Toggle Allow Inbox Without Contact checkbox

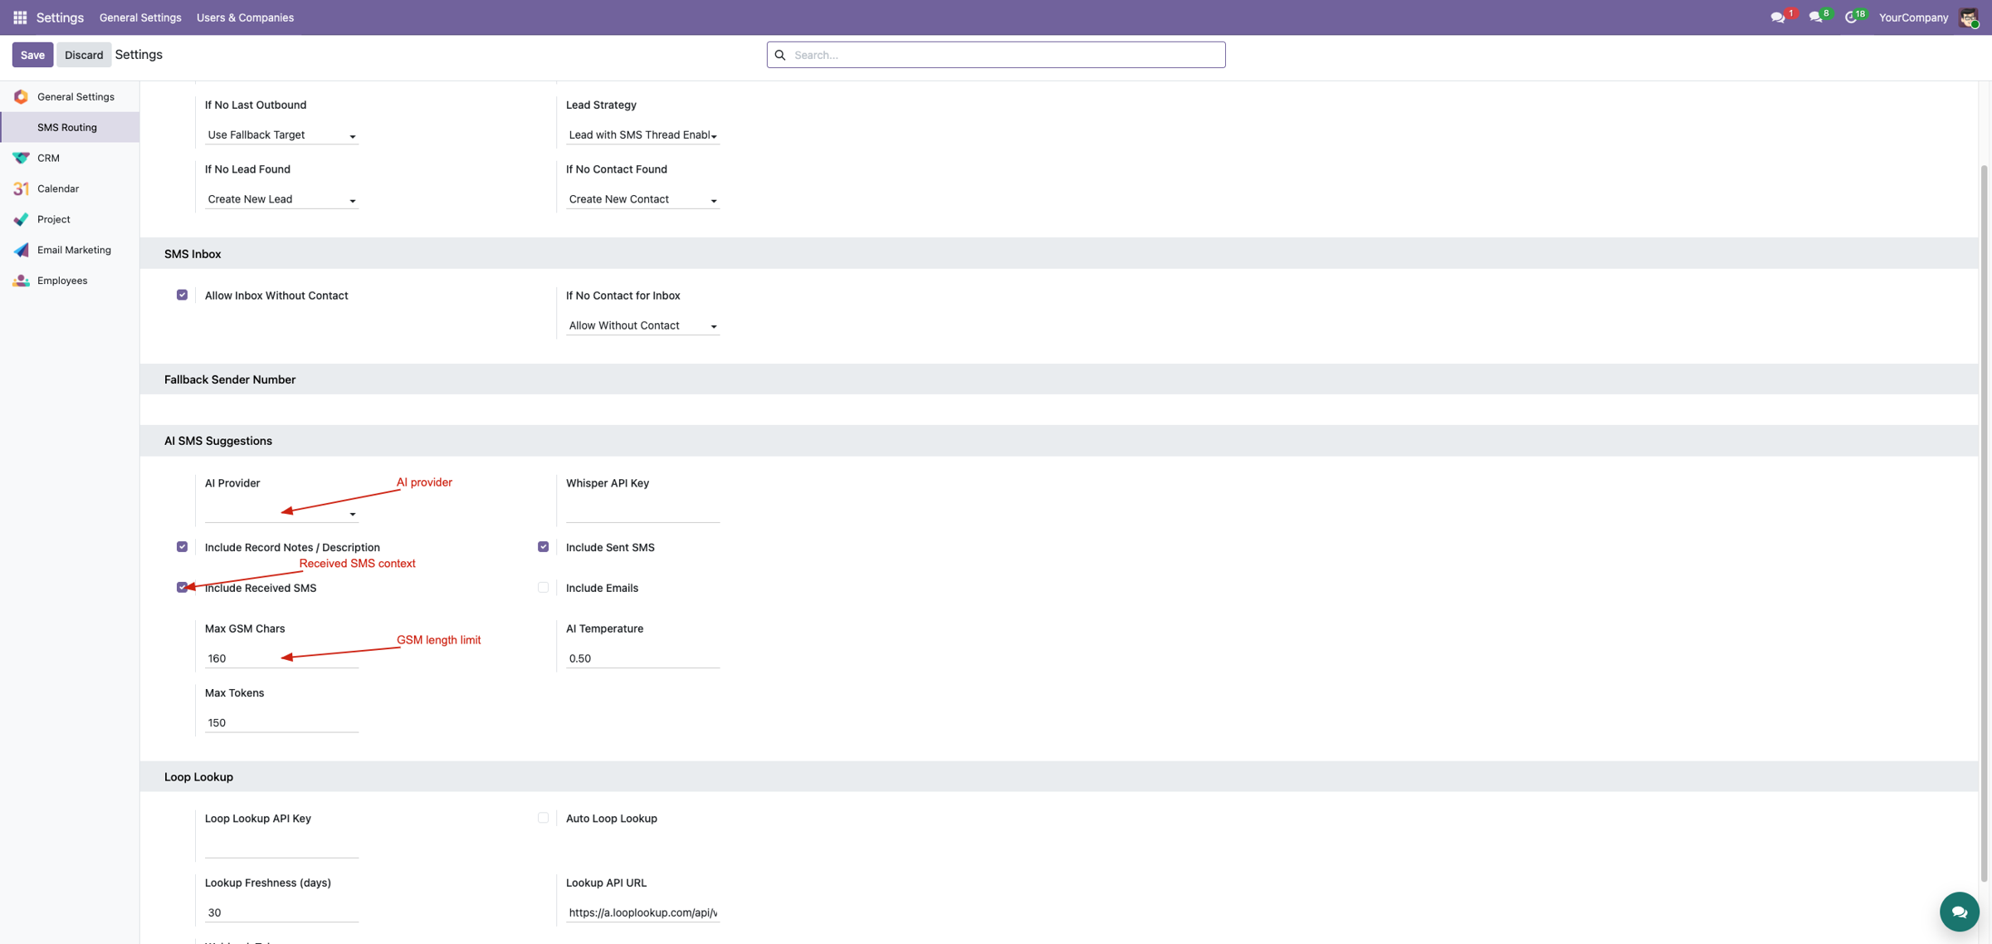click(182, 295)
